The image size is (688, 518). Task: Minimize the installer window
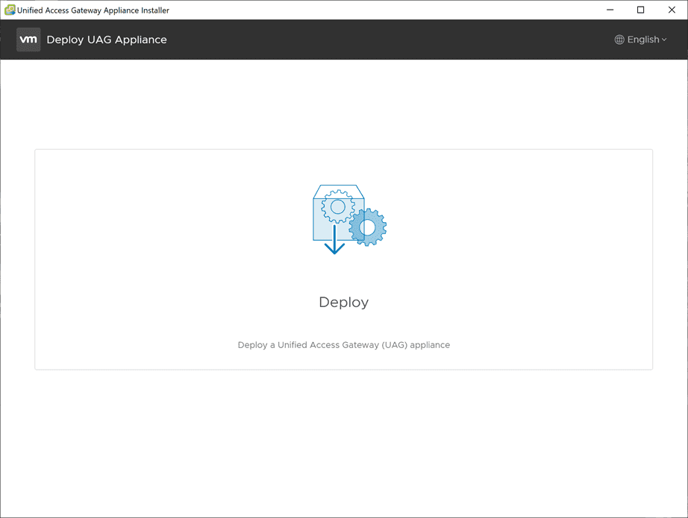610,10
